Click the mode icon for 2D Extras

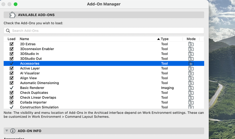(x=191, y=44)
